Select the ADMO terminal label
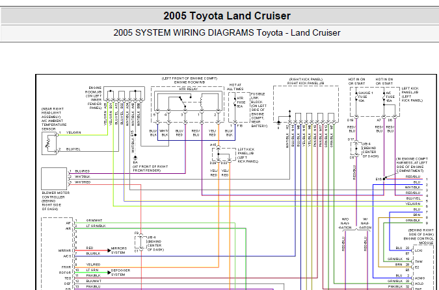Image resolution: width=439 pixels, height=290 pixels. [x=419, y=278]
